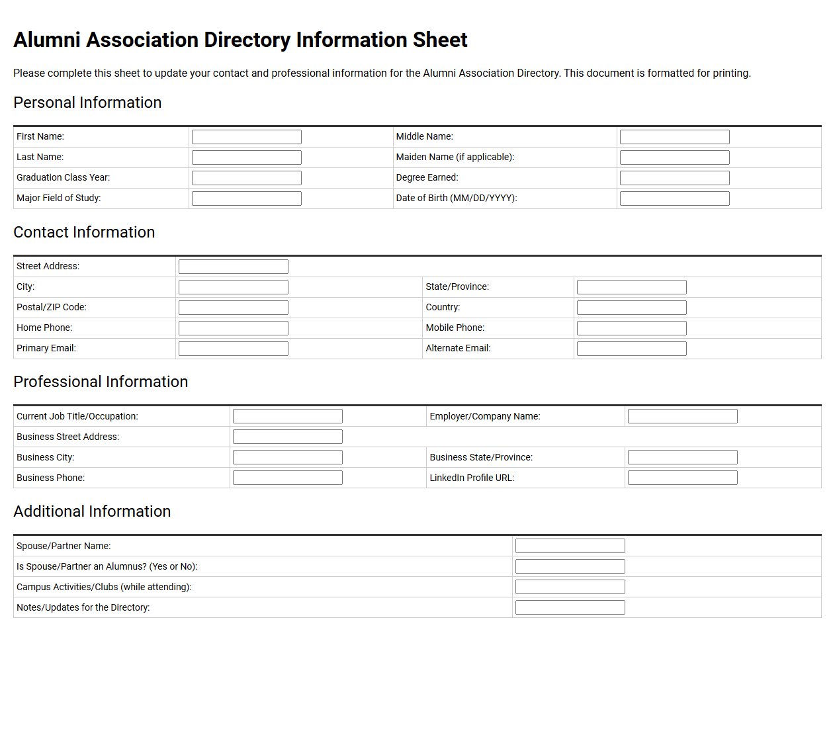Click the City text box
835x741 pixels.
(234, 287)
